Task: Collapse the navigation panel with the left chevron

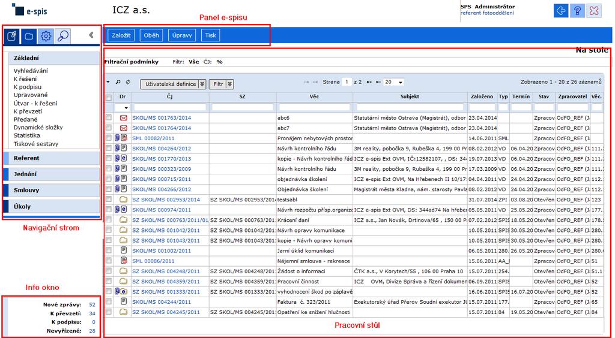Action: click(x=91, y=35)
